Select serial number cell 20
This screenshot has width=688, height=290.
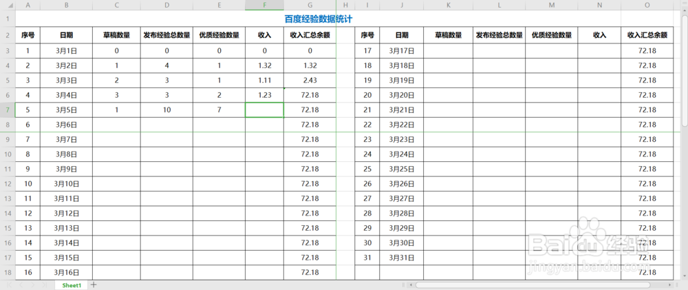[x=367, y=95]
